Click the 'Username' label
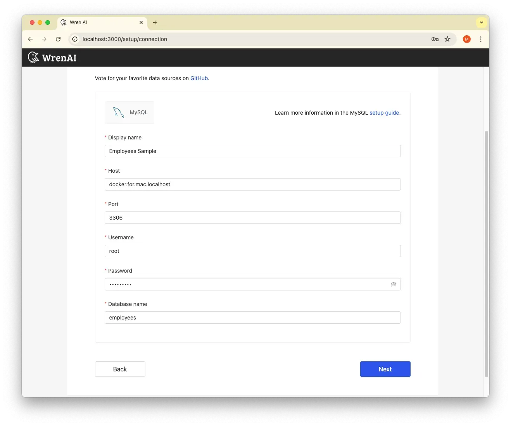 click(x=121, y=237)
